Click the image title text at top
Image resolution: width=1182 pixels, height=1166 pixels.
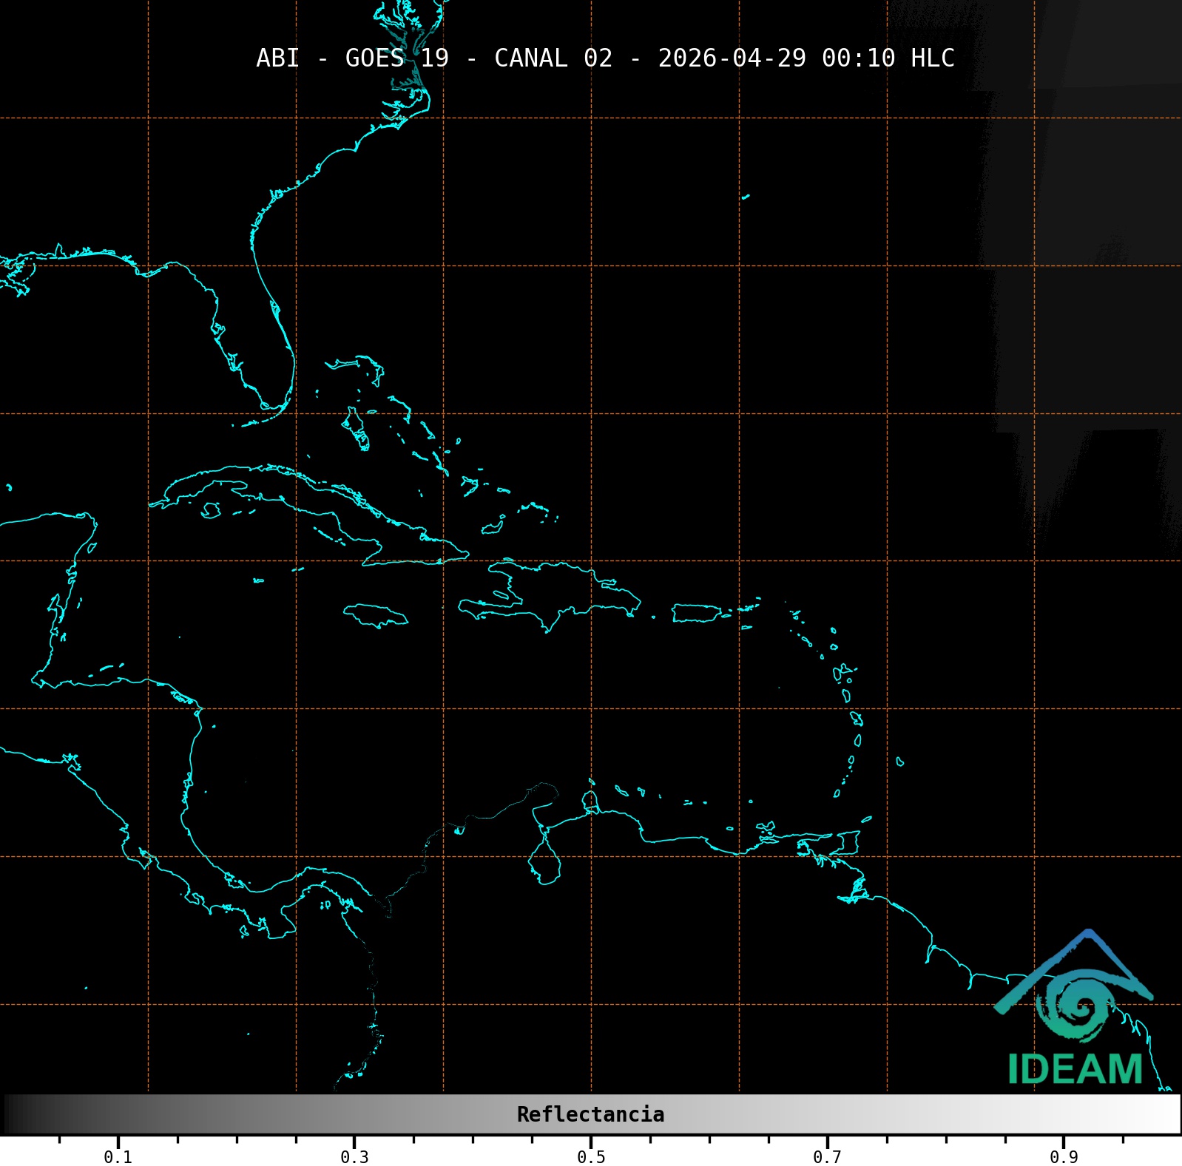coord(604,58)
